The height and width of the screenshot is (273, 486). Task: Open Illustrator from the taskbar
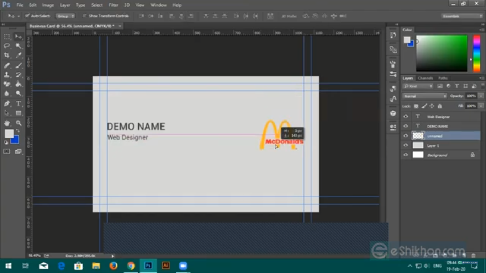(165, 266)
